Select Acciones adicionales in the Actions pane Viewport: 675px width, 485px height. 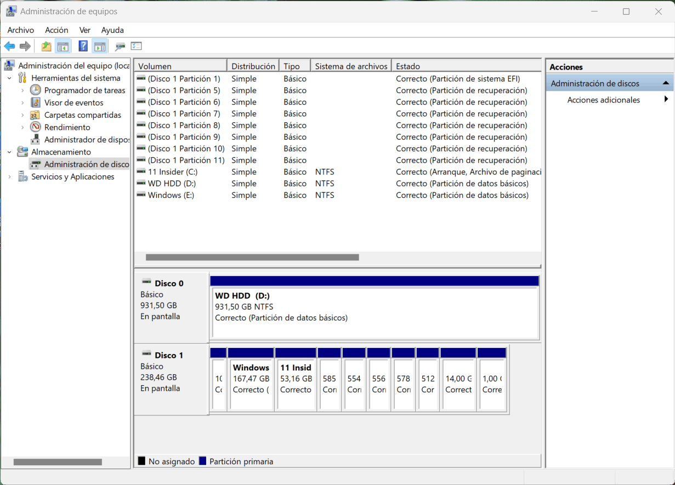(x=603, y=100)
